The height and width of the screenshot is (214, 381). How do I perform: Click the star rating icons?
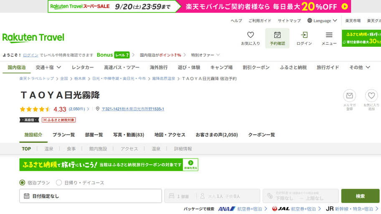35,109
